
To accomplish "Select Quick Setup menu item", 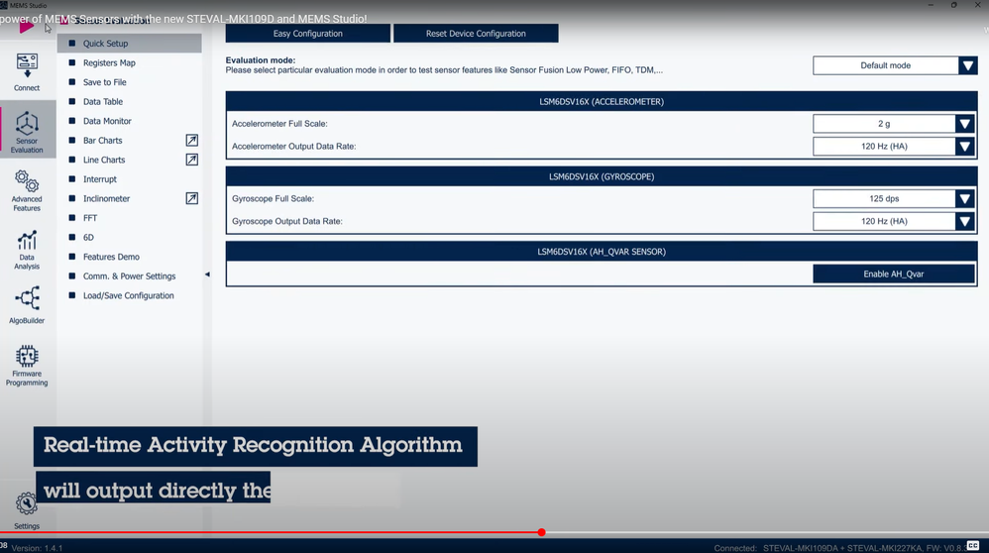I will tap(129, 44).
